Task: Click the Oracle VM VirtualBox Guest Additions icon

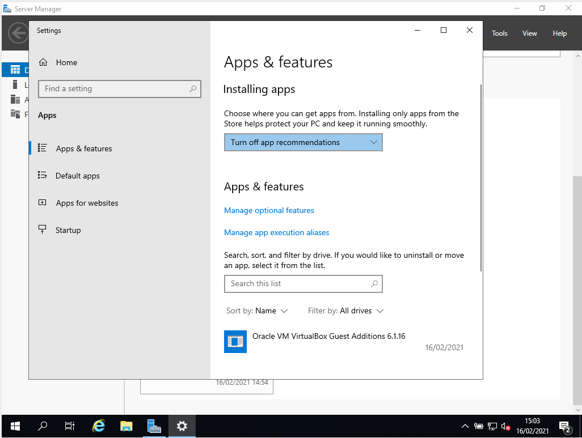Action: coord(235,342)
